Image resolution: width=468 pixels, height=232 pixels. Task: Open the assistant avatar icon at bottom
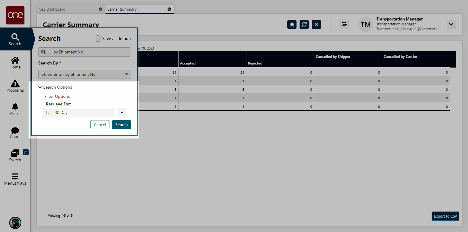[x=15, y=223]
